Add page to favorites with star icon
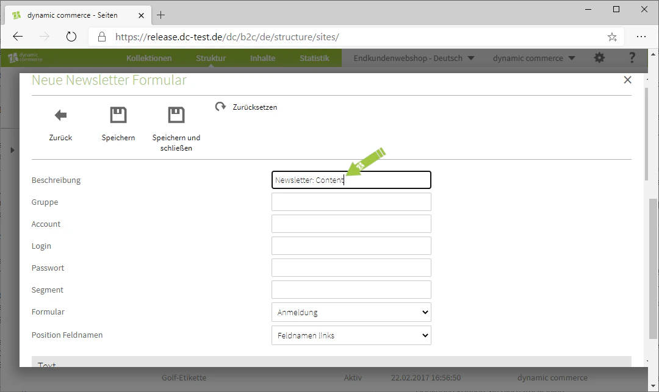 pos(612,37)
